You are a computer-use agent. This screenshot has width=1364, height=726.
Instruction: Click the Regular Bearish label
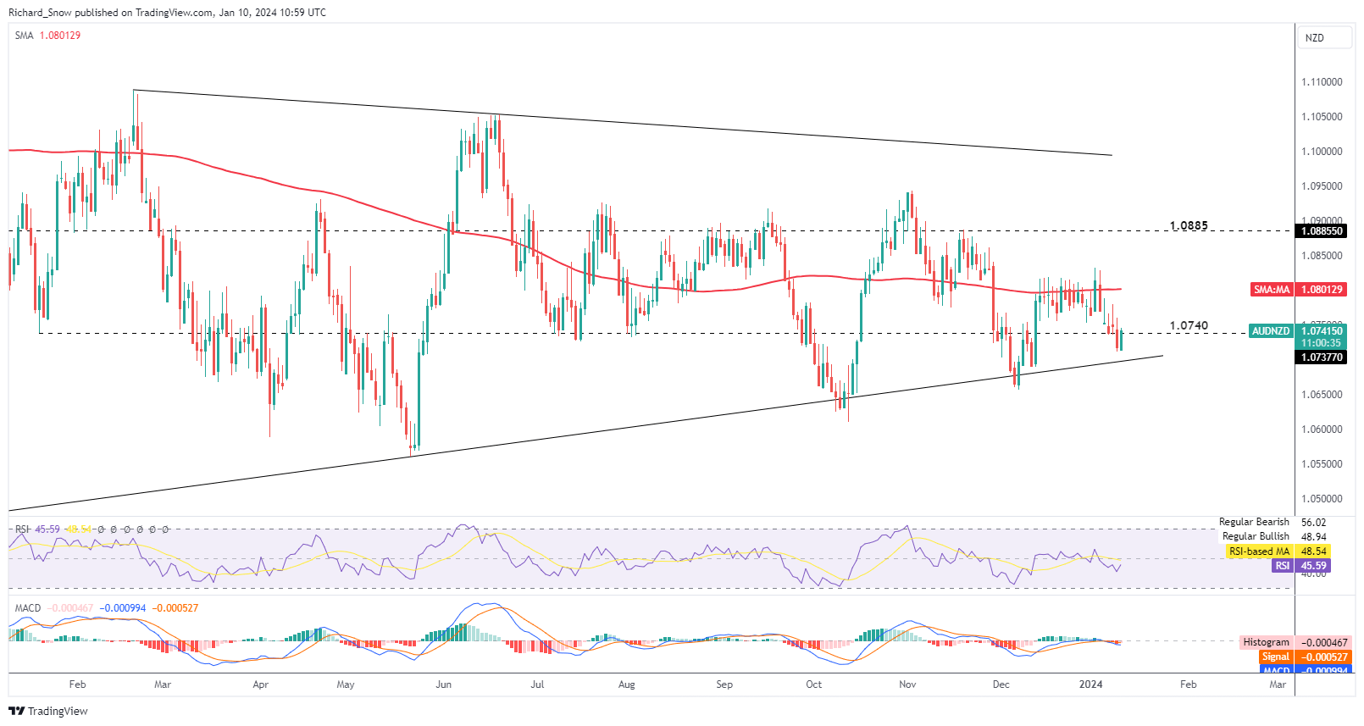coord(1254,522)
